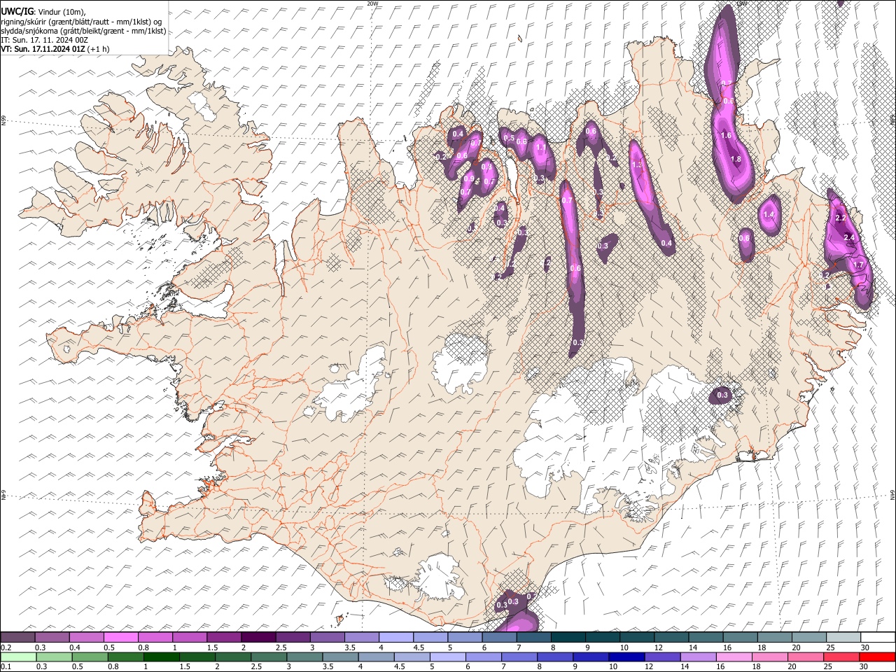The image size is (896, 672).
Task: Click the lower legend swatch between 3 and 3.5
Action: point(304,657)
